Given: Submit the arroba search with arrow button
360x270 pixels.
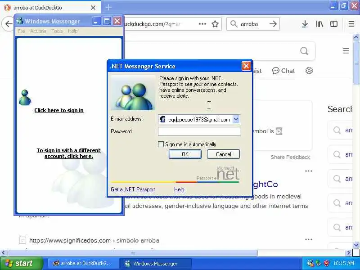Looking at the screenshot, I should [273, 24].
